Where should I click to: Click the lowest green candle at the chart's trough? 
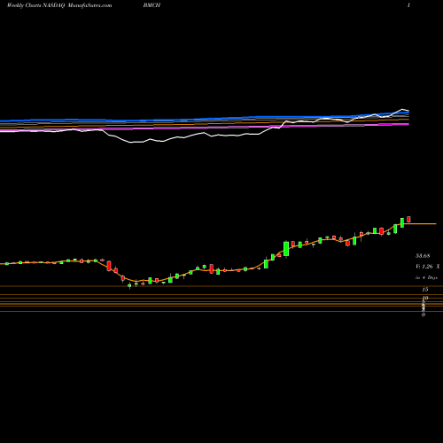click(129, 285)
